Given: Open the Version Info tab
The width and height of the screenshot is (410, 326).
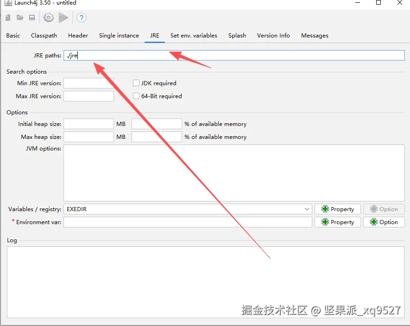Looking at the screenshot, I should click(273, 36).
